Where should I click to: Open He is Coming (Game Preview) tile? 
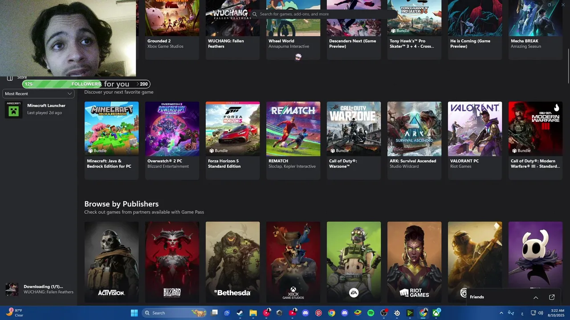point(475,29)
